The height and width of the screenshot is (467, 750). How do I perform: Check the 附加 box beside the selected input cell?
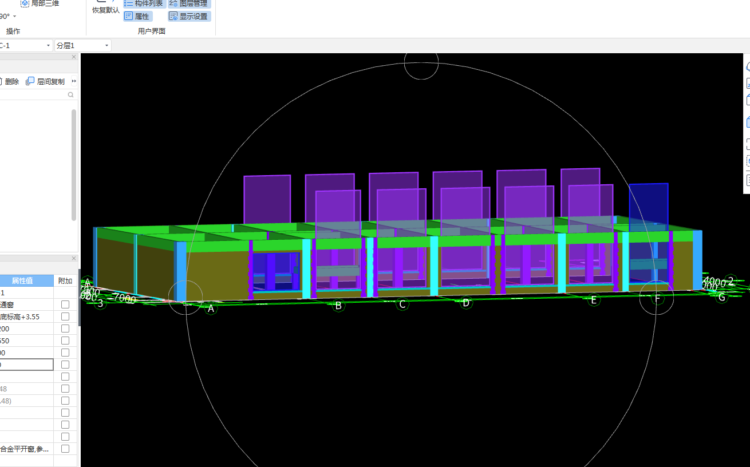point(65,365)
